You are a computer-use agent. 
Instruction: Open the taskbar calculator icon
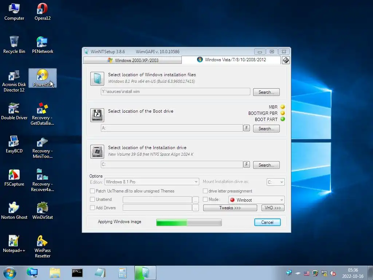coord(122,273)
